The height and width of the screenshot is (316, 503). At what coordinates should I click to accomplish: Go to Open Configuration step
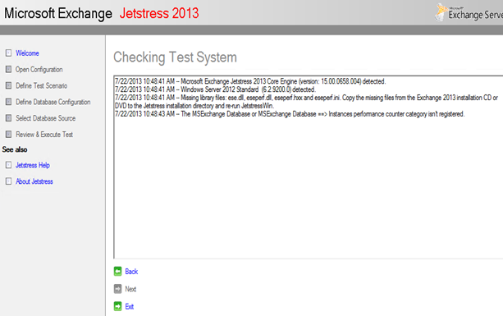(x=39, y=70)
